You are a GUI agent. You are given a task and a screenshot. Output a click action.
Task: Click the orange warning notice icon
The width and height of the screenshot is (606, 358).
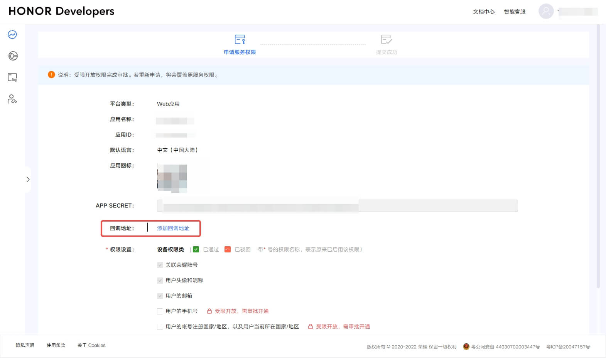coord(51,75)
